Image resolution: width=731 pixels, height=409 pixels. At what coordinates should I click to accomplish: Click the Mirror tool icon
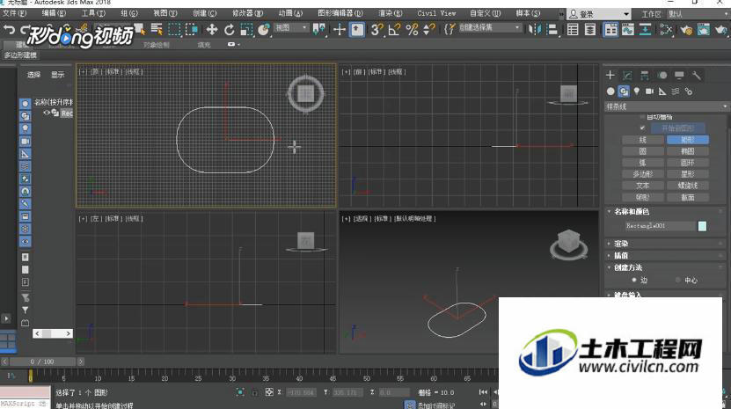pyautogui.click(x=535, y=30)
